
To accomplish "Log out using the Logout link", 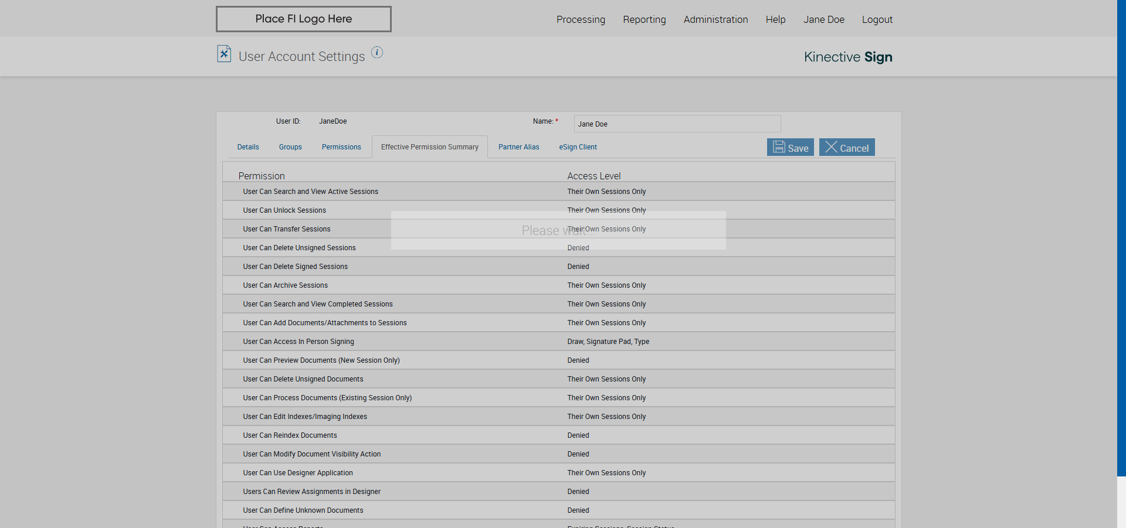I will tap(877, 20).
